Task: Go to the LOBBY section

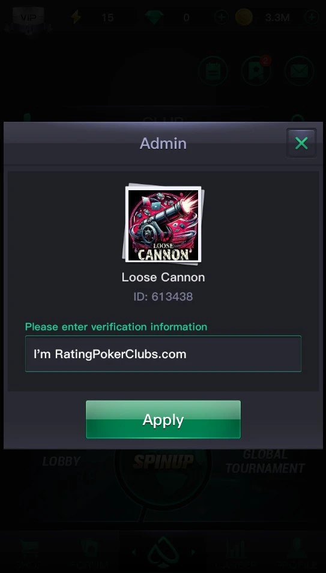Action: coord(61,461)
